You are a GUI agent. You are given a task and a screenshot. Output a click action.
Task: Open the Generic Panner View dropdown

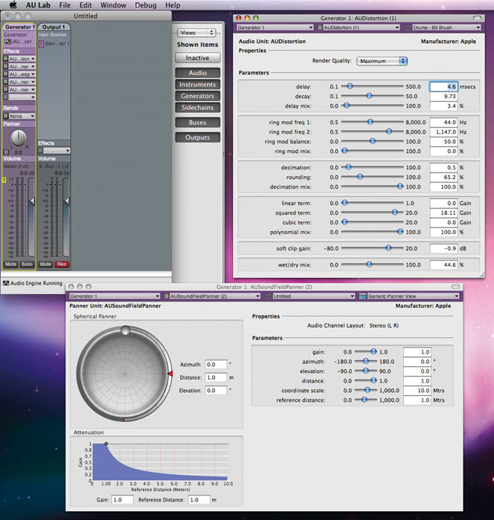[413, 296]
